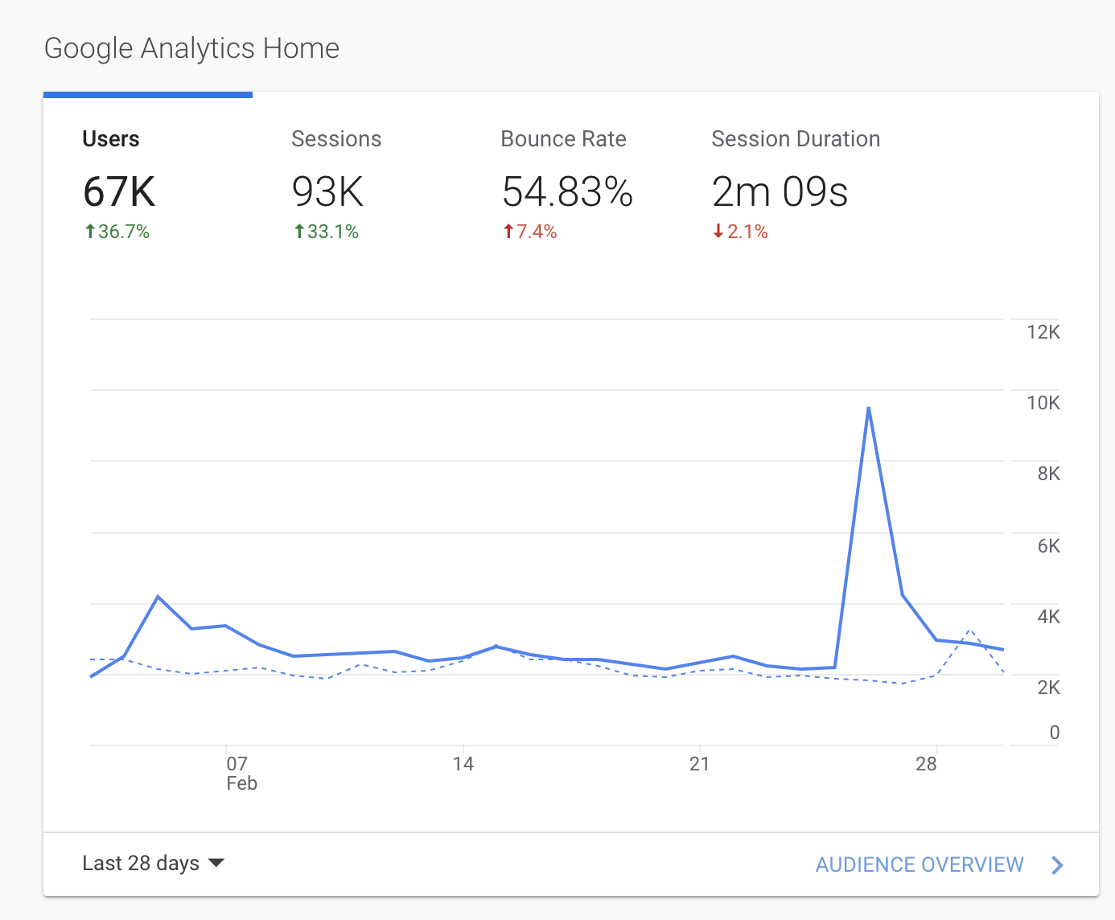Click the 36.7% users change indicator

point(117,232)
